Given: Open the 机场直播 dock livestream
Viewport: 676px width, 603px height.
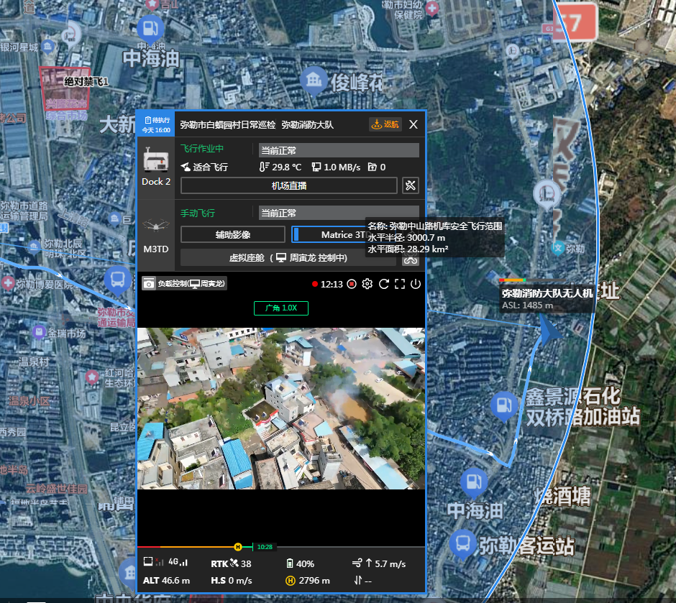Looking at the screenshot, I should (x=288, y=185).
